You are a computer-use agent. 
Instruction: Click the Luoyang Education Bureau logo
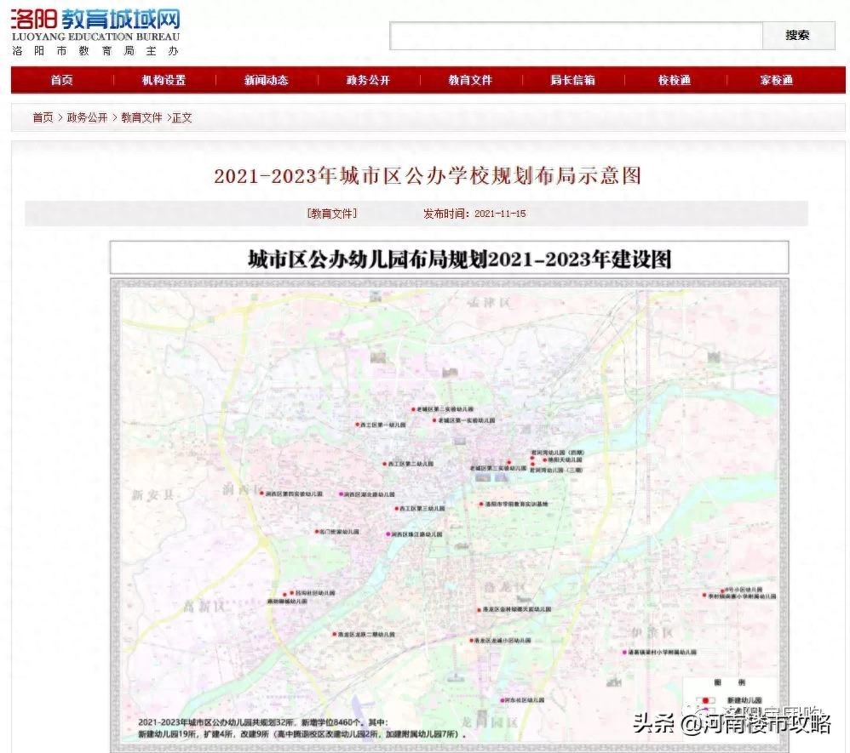point(95,31)
